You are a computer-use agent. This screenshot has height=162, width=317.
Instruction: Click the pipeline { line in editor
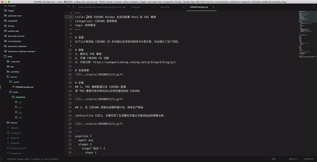(83, 136)
